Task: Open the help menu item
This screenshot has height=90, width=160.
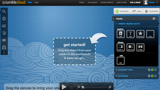Action: [x=36, y=2]
